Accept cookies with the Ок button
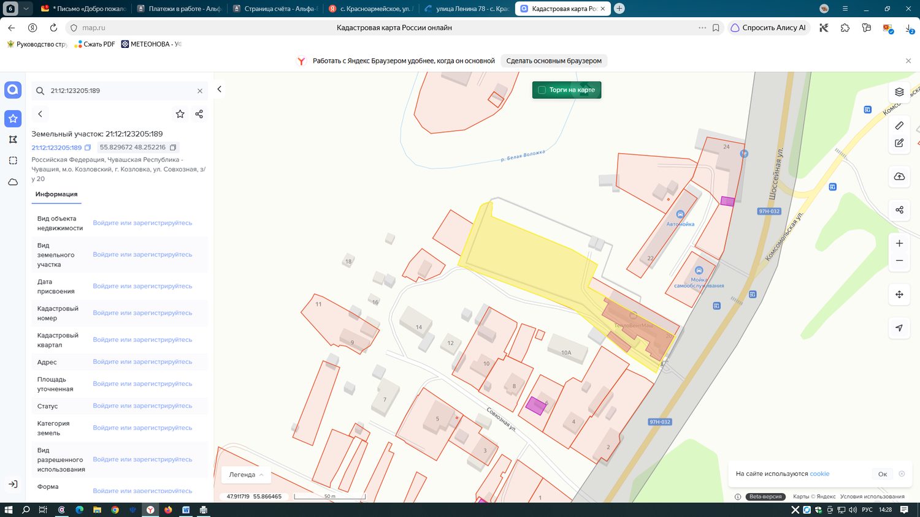 click(x=883, y=474)
